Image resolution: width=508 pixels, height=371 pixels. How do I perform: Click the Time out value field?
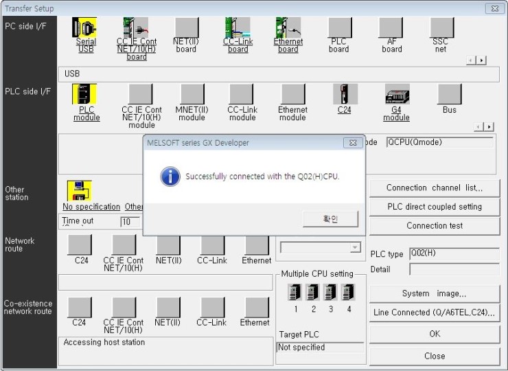(x=130, y=222)
